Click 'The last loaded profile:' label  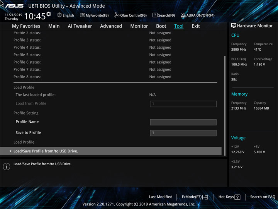(36, 95)
